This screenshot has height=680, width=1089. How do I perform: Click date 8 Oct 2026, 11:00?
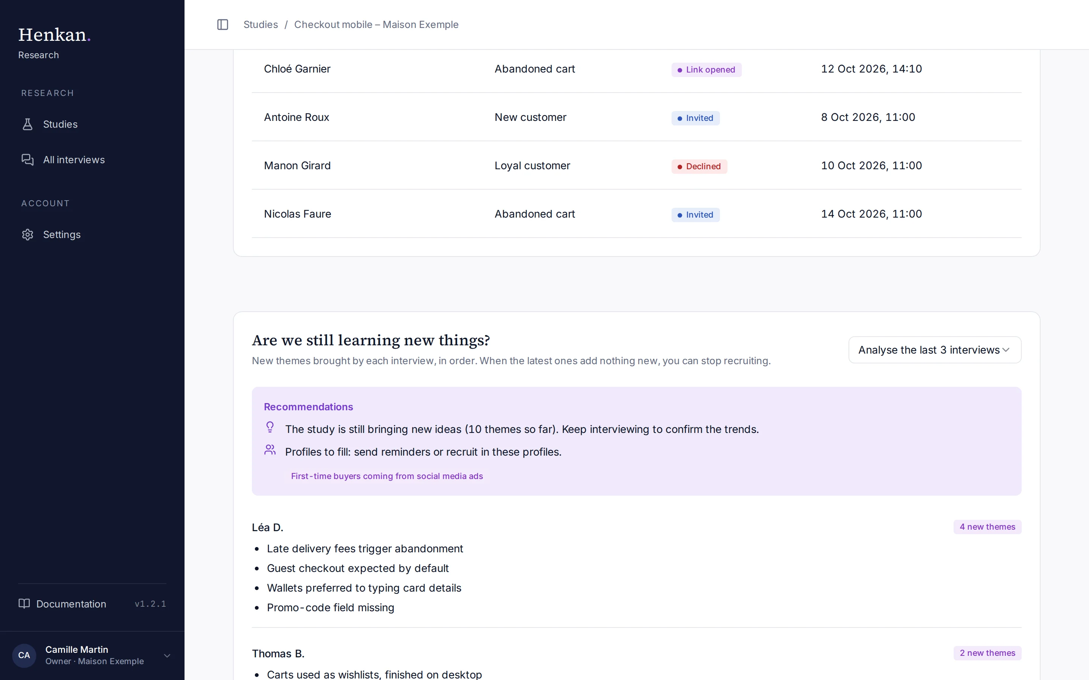(868, 117)
